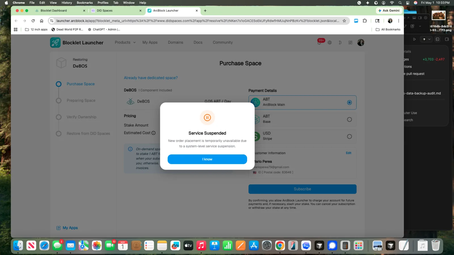454x255 pixels.
Task: Open Spotlight search in the menu bar
Action: 400,3
